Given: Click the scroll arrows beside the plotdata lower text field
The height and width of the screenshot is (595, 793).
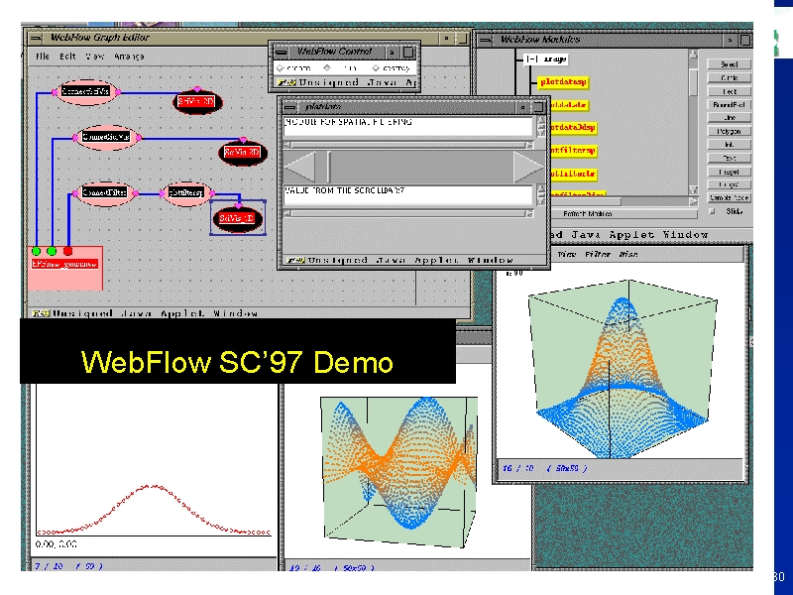Looking at the screenshot, I should pos(540,195).
